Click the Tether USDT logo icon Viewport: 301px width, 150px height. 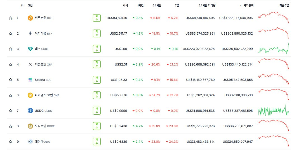pos(30,49)
